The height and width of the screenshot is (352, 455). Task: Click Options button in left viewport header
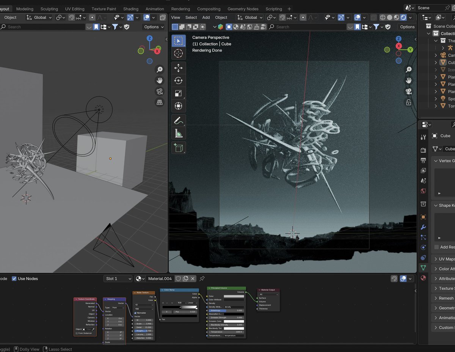pos(154,27)
